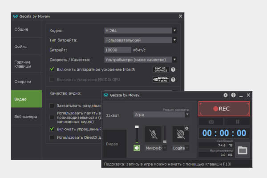The height and width of the screenshot is (178, 267).
Task: Select the Видео settings tab
Action: pos(26,99)
